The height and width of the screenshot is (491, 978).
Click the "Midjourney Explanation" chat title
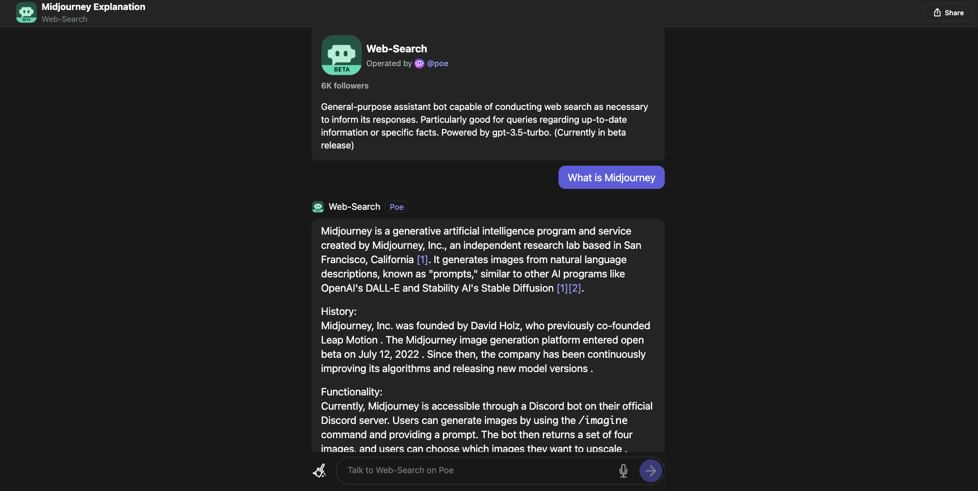click(x=93, y=7)
